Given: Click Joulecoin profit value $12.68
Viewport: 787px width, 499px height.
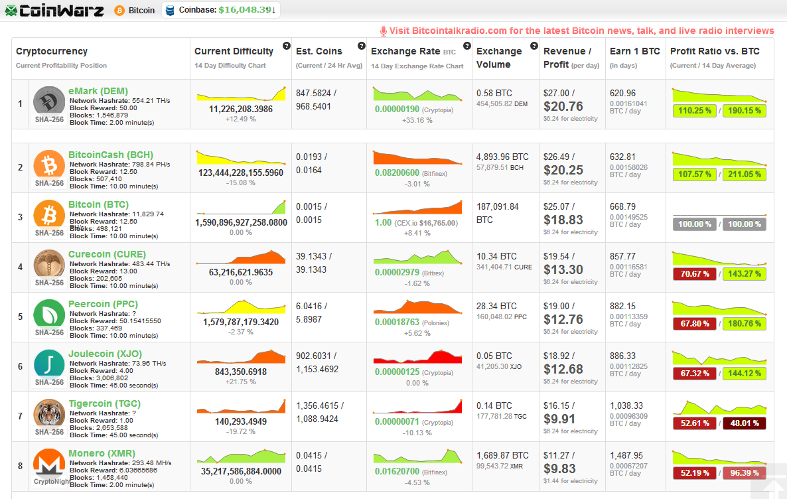Looking at the screenshot, I should click(563, 370).
